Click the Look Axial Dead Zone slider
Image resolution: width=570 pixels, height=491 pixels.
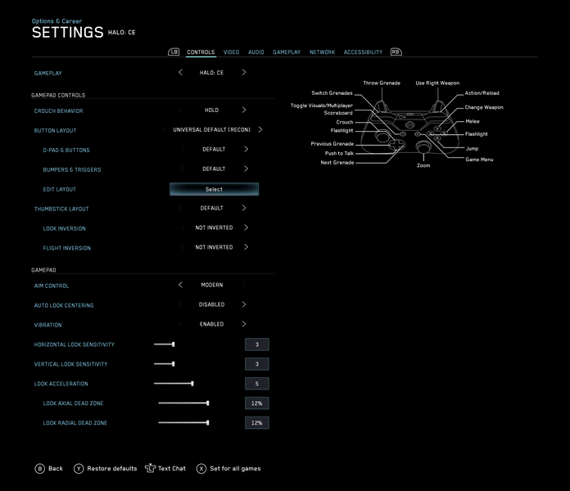coord(183,403)
